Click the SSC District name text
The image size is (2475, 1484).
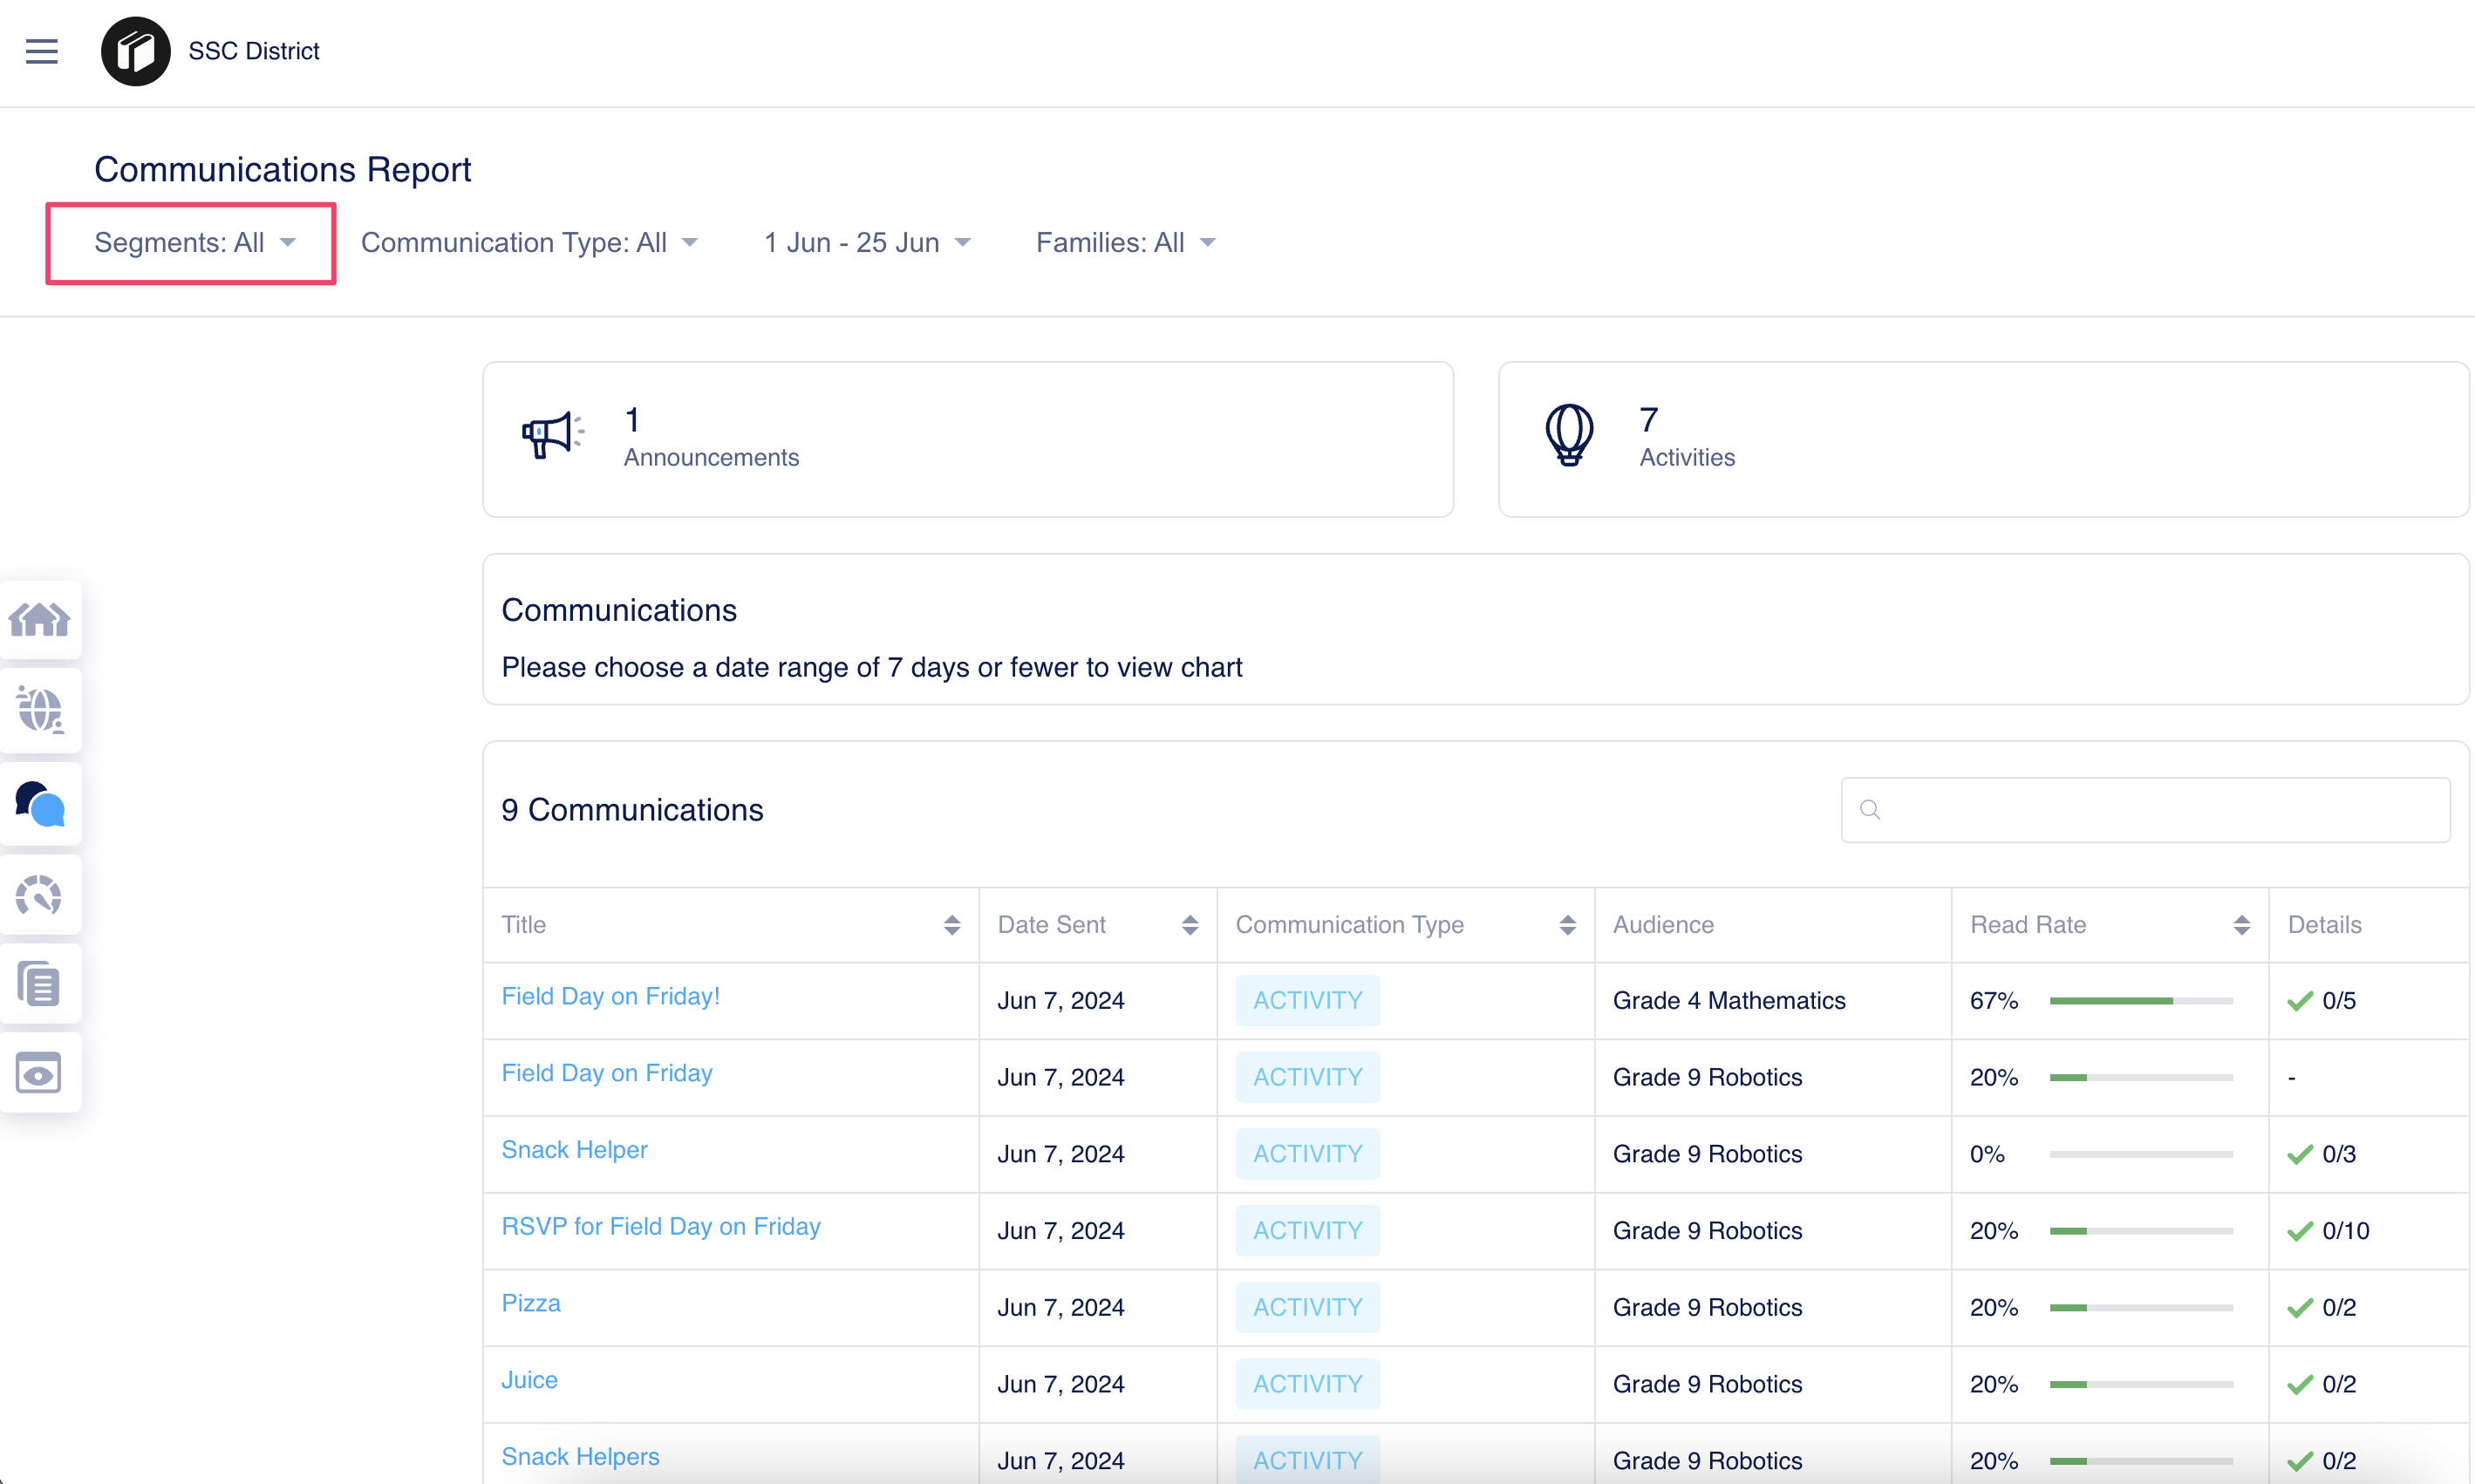coord(253,51)
